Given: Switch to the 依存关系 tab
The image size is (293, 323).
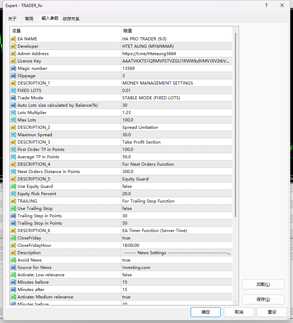Looking at the screenshot, I should (71, 19).
